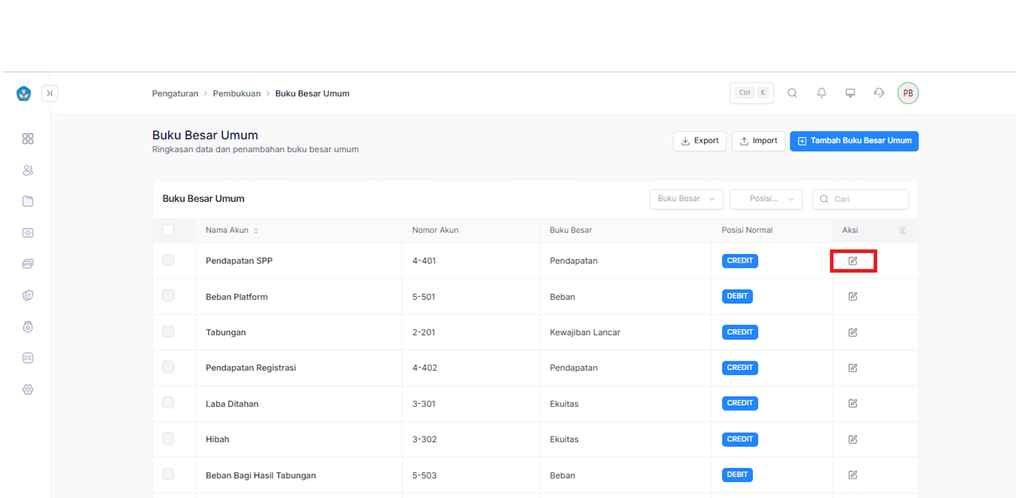This screenshot has width=1016, height=498.
Task: Open the PB user avatar menu
Action: [908, 93]
